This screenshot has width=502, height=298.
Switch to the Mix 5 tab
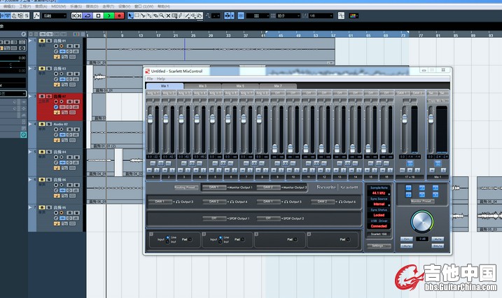[x=240, y=86]
